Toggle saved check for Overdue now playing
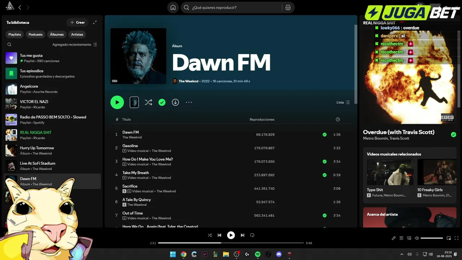Image resolution: width=462 pixels, height=260 pixels. point(453,135)
